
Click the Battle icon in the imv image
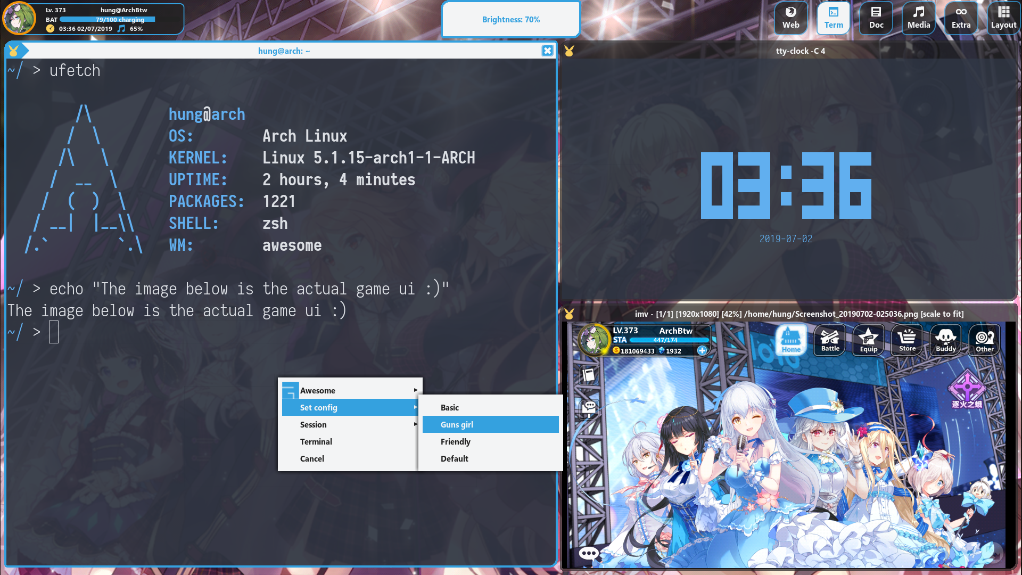[x=830, y=340]
